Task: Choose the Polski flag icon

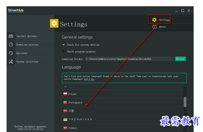Action: [x=65, y=94]
